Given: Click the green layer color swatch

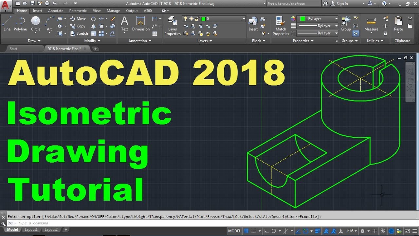Looking at the screenshot, I should (x=203, y=19).
